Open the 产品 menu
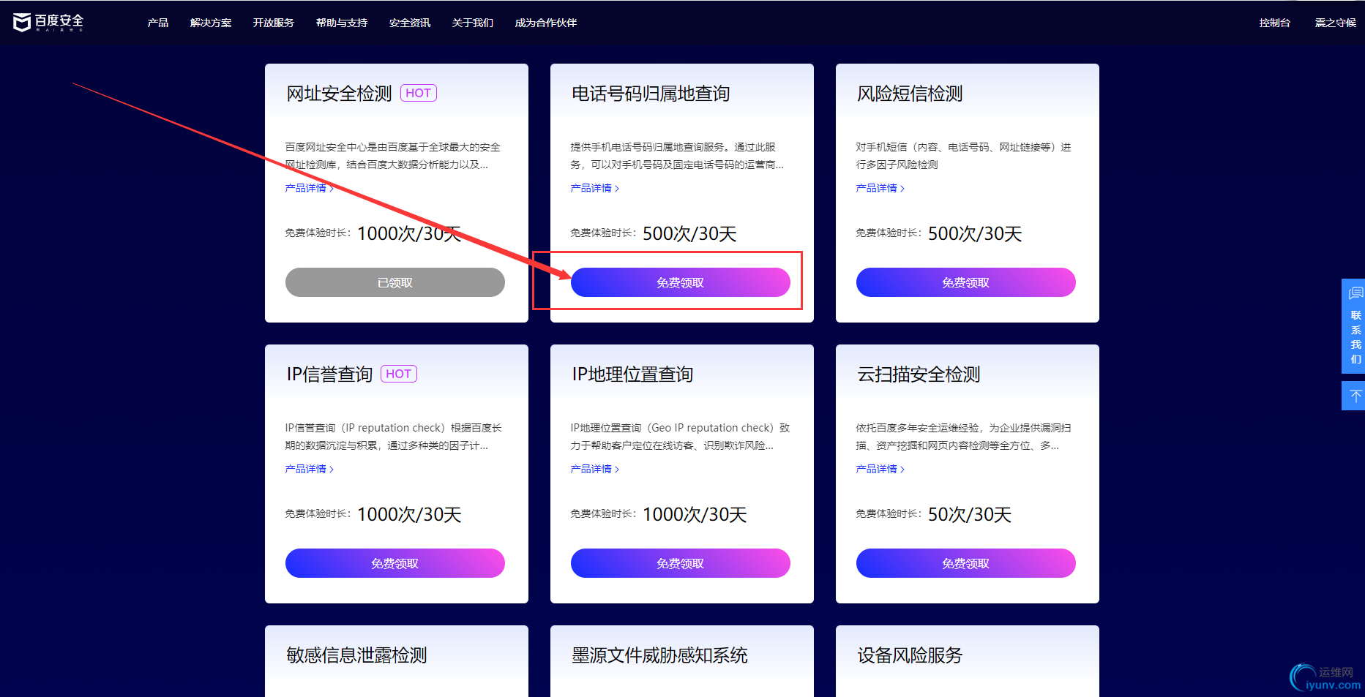Viewport: 1365px width, 697px height. (157, 23)
